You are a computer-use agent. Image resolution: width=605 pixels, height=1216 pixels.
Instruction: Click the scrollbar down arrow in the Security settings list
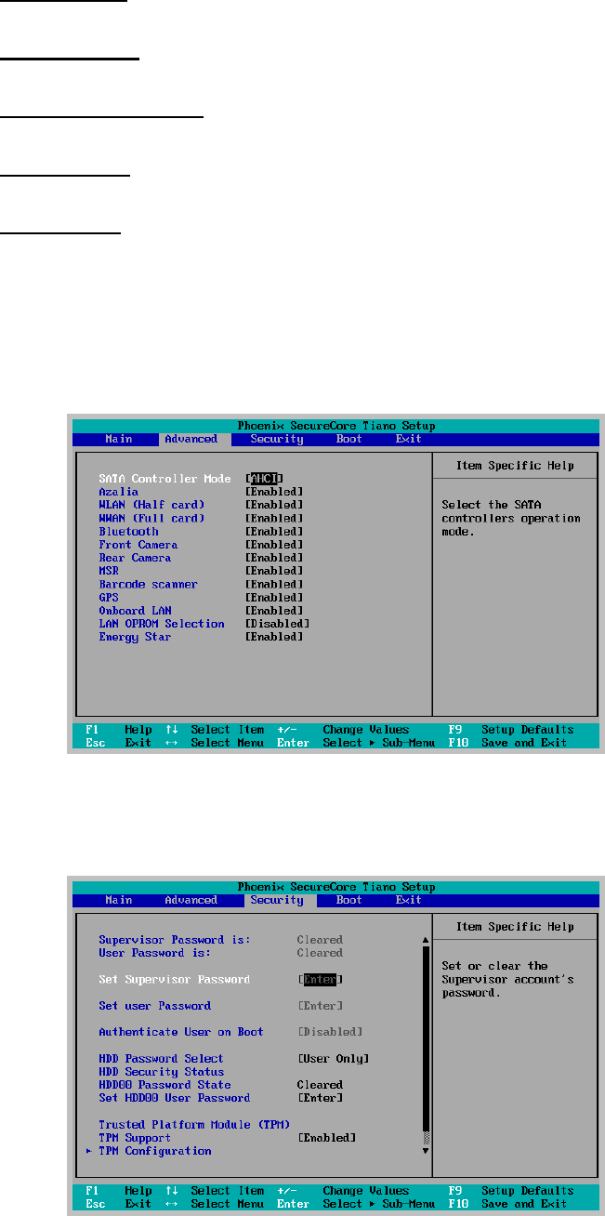click(x=427, y=1151)
